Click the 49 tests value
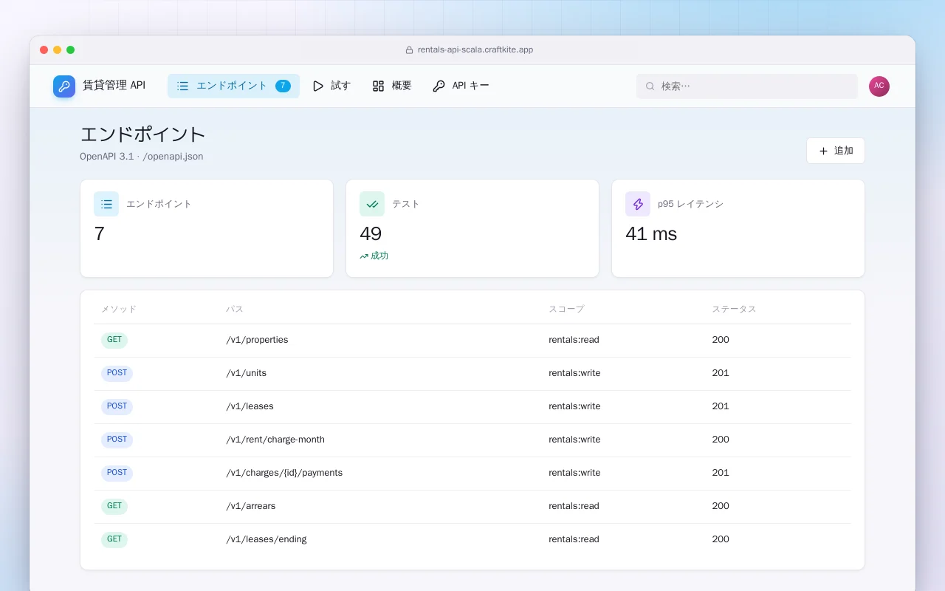The width and height of the screenshot is (945, 591). 371,234
